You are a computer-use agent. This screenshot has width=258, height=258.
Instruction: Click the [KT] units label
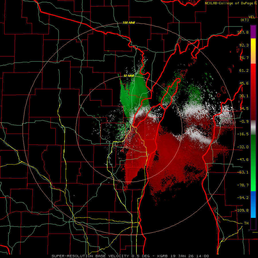point(245,20)
